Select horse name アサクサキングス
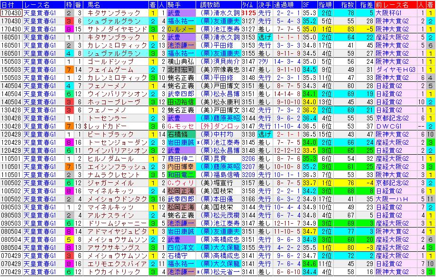 114,247
